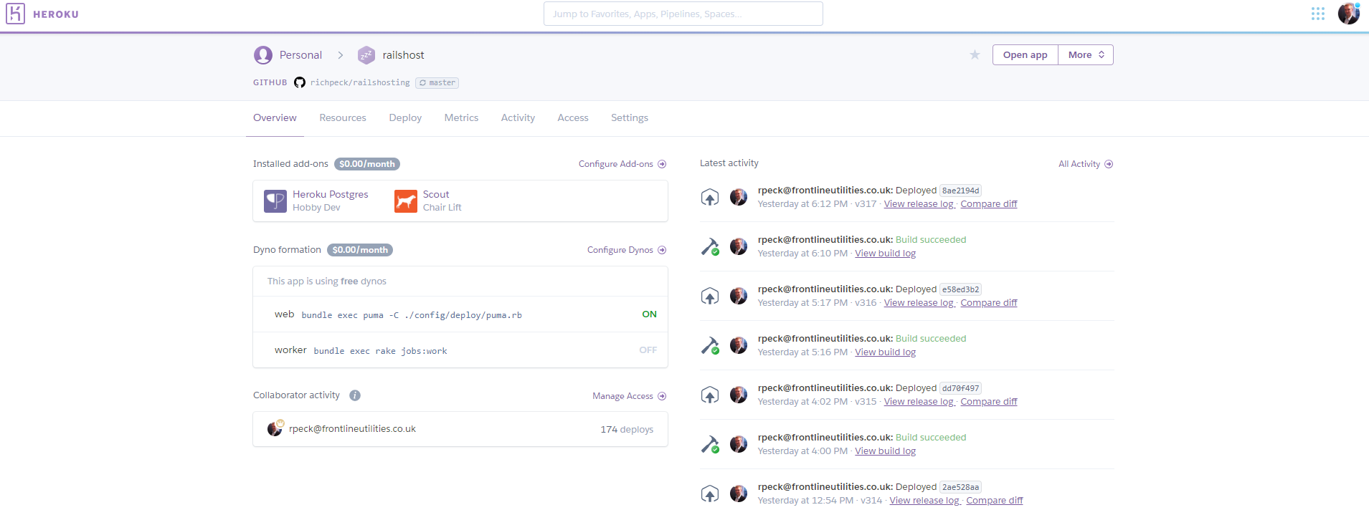
Task: Click commit hash dd70f497
Action: (x=960, y=388)
